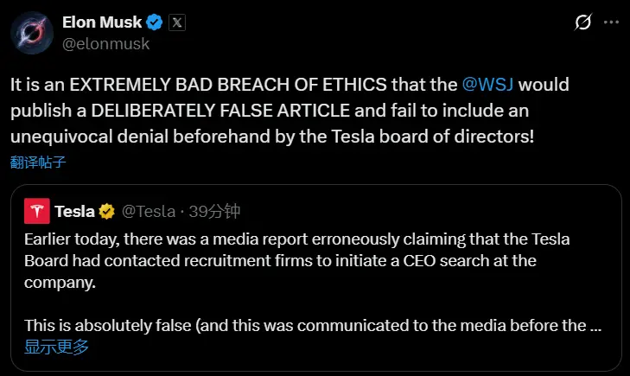Viewport: 630px width, 376px height.
Task: Click Elon Musk's profile avatar
Action: 29,32
